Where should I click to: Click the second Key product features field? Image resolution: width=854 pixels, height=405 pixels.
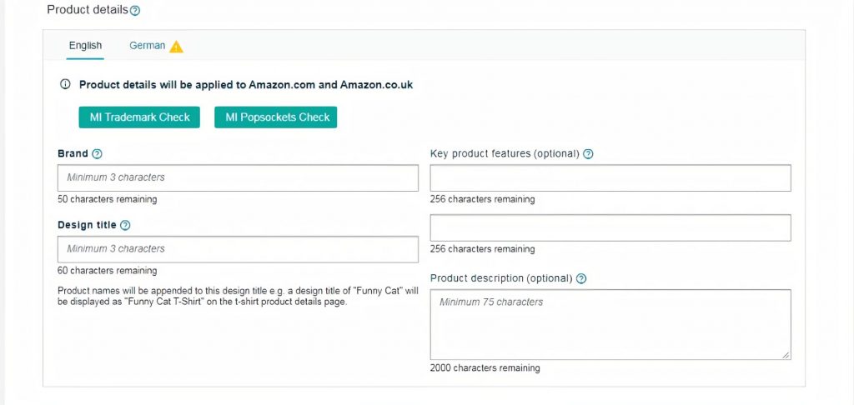tap(610, 227)
